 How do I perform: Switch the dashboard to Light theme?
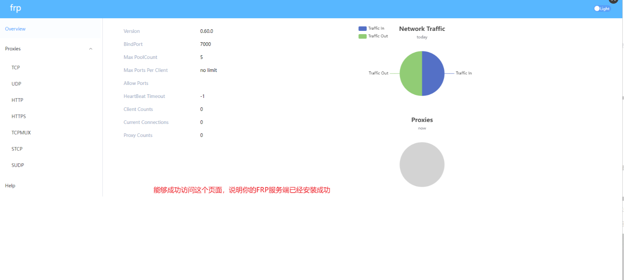pos(602,9)
